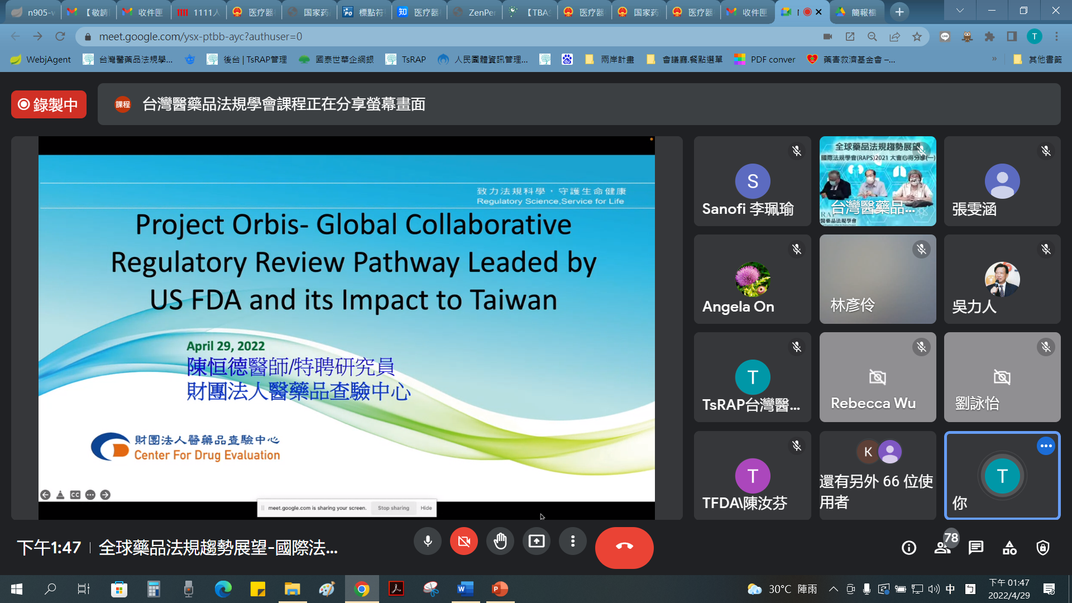Open in-call chat messages panel

tap(975, 548)
